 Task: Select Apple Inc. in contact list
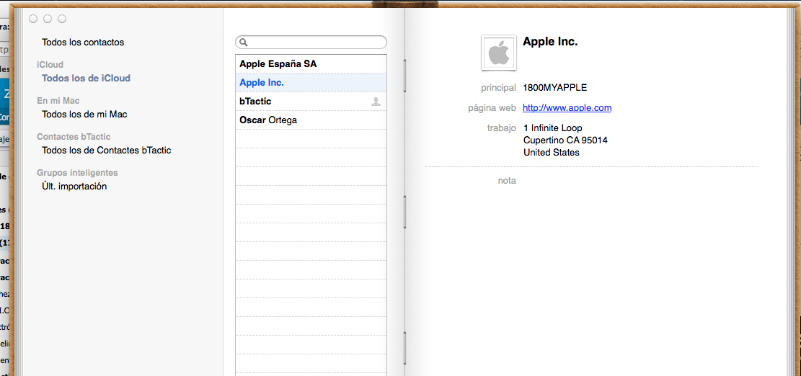(x=311, y=82)
